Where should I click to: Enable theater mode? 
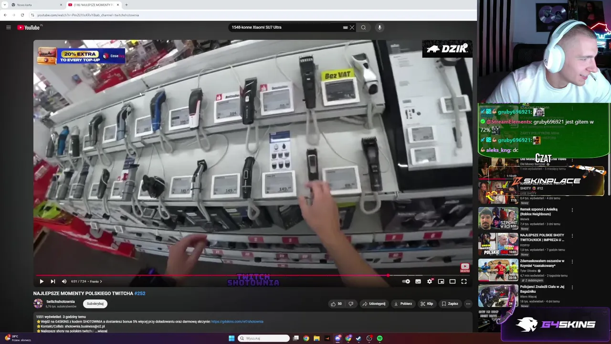pyautogui.click(x=453, y=281)
